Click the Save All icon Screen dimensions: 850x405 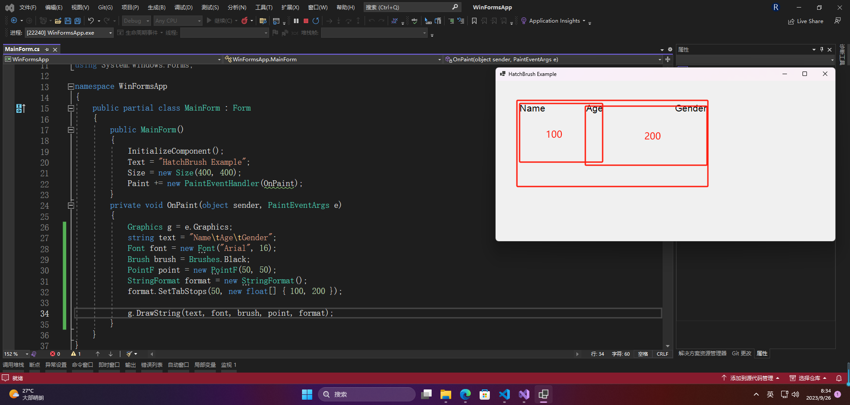point(78,21)
